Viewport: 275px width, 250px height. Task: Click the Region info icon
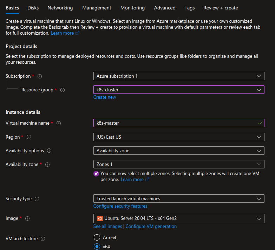click(x=29, y=137)
